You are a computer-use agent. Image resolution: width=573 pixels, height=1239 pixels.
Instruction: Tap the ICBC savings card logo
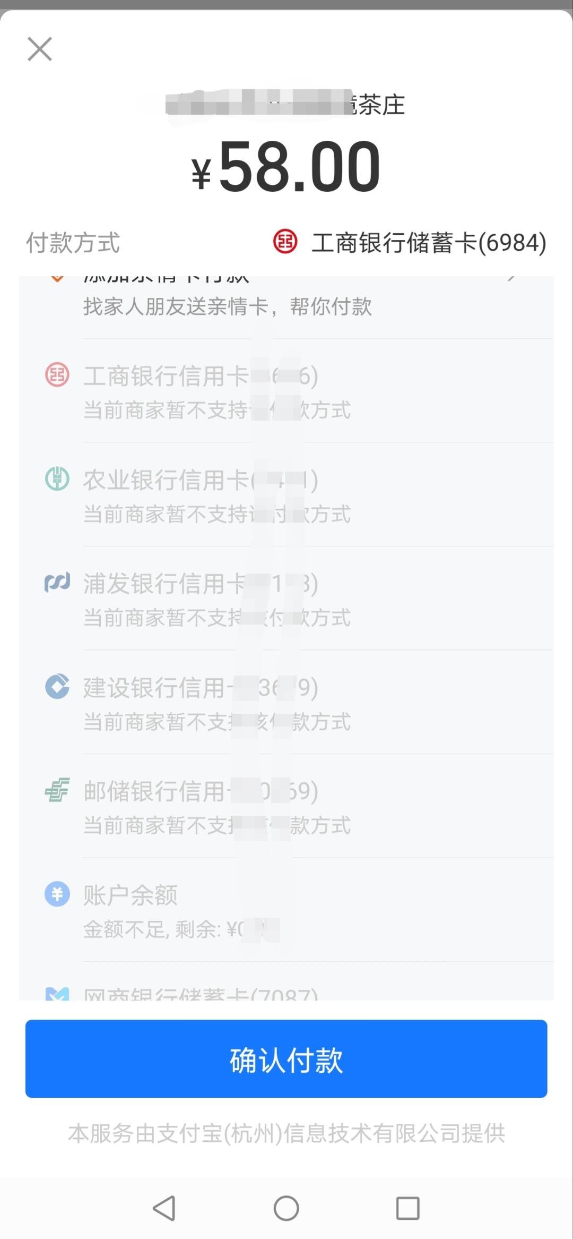coord(285,242)
